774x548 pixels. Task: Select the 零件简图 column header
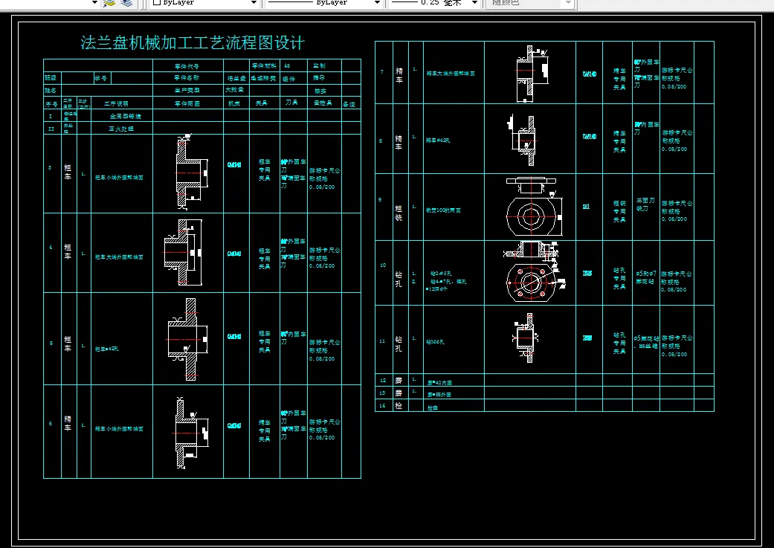[x=187, y=103]
